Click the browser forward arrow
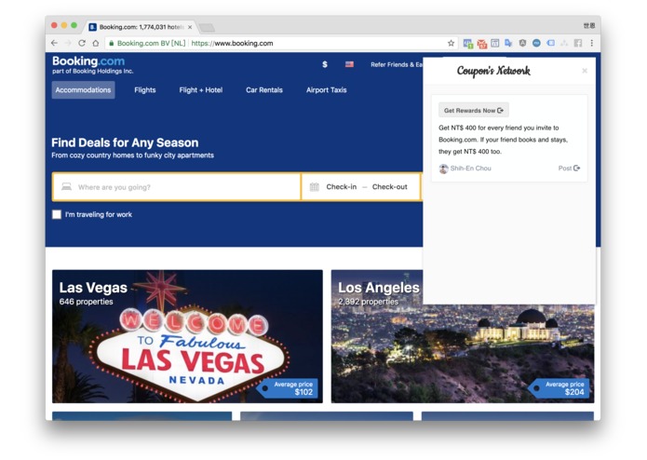The height and width of the screenshot is (460, 647). (68, 43)
